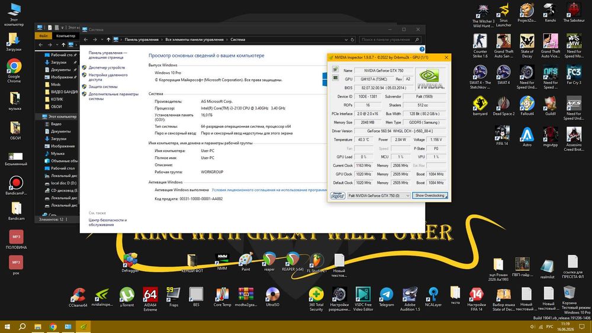Open Диспетчер устройств link in System window
592x333 pixels.
[x=107, y=67]
